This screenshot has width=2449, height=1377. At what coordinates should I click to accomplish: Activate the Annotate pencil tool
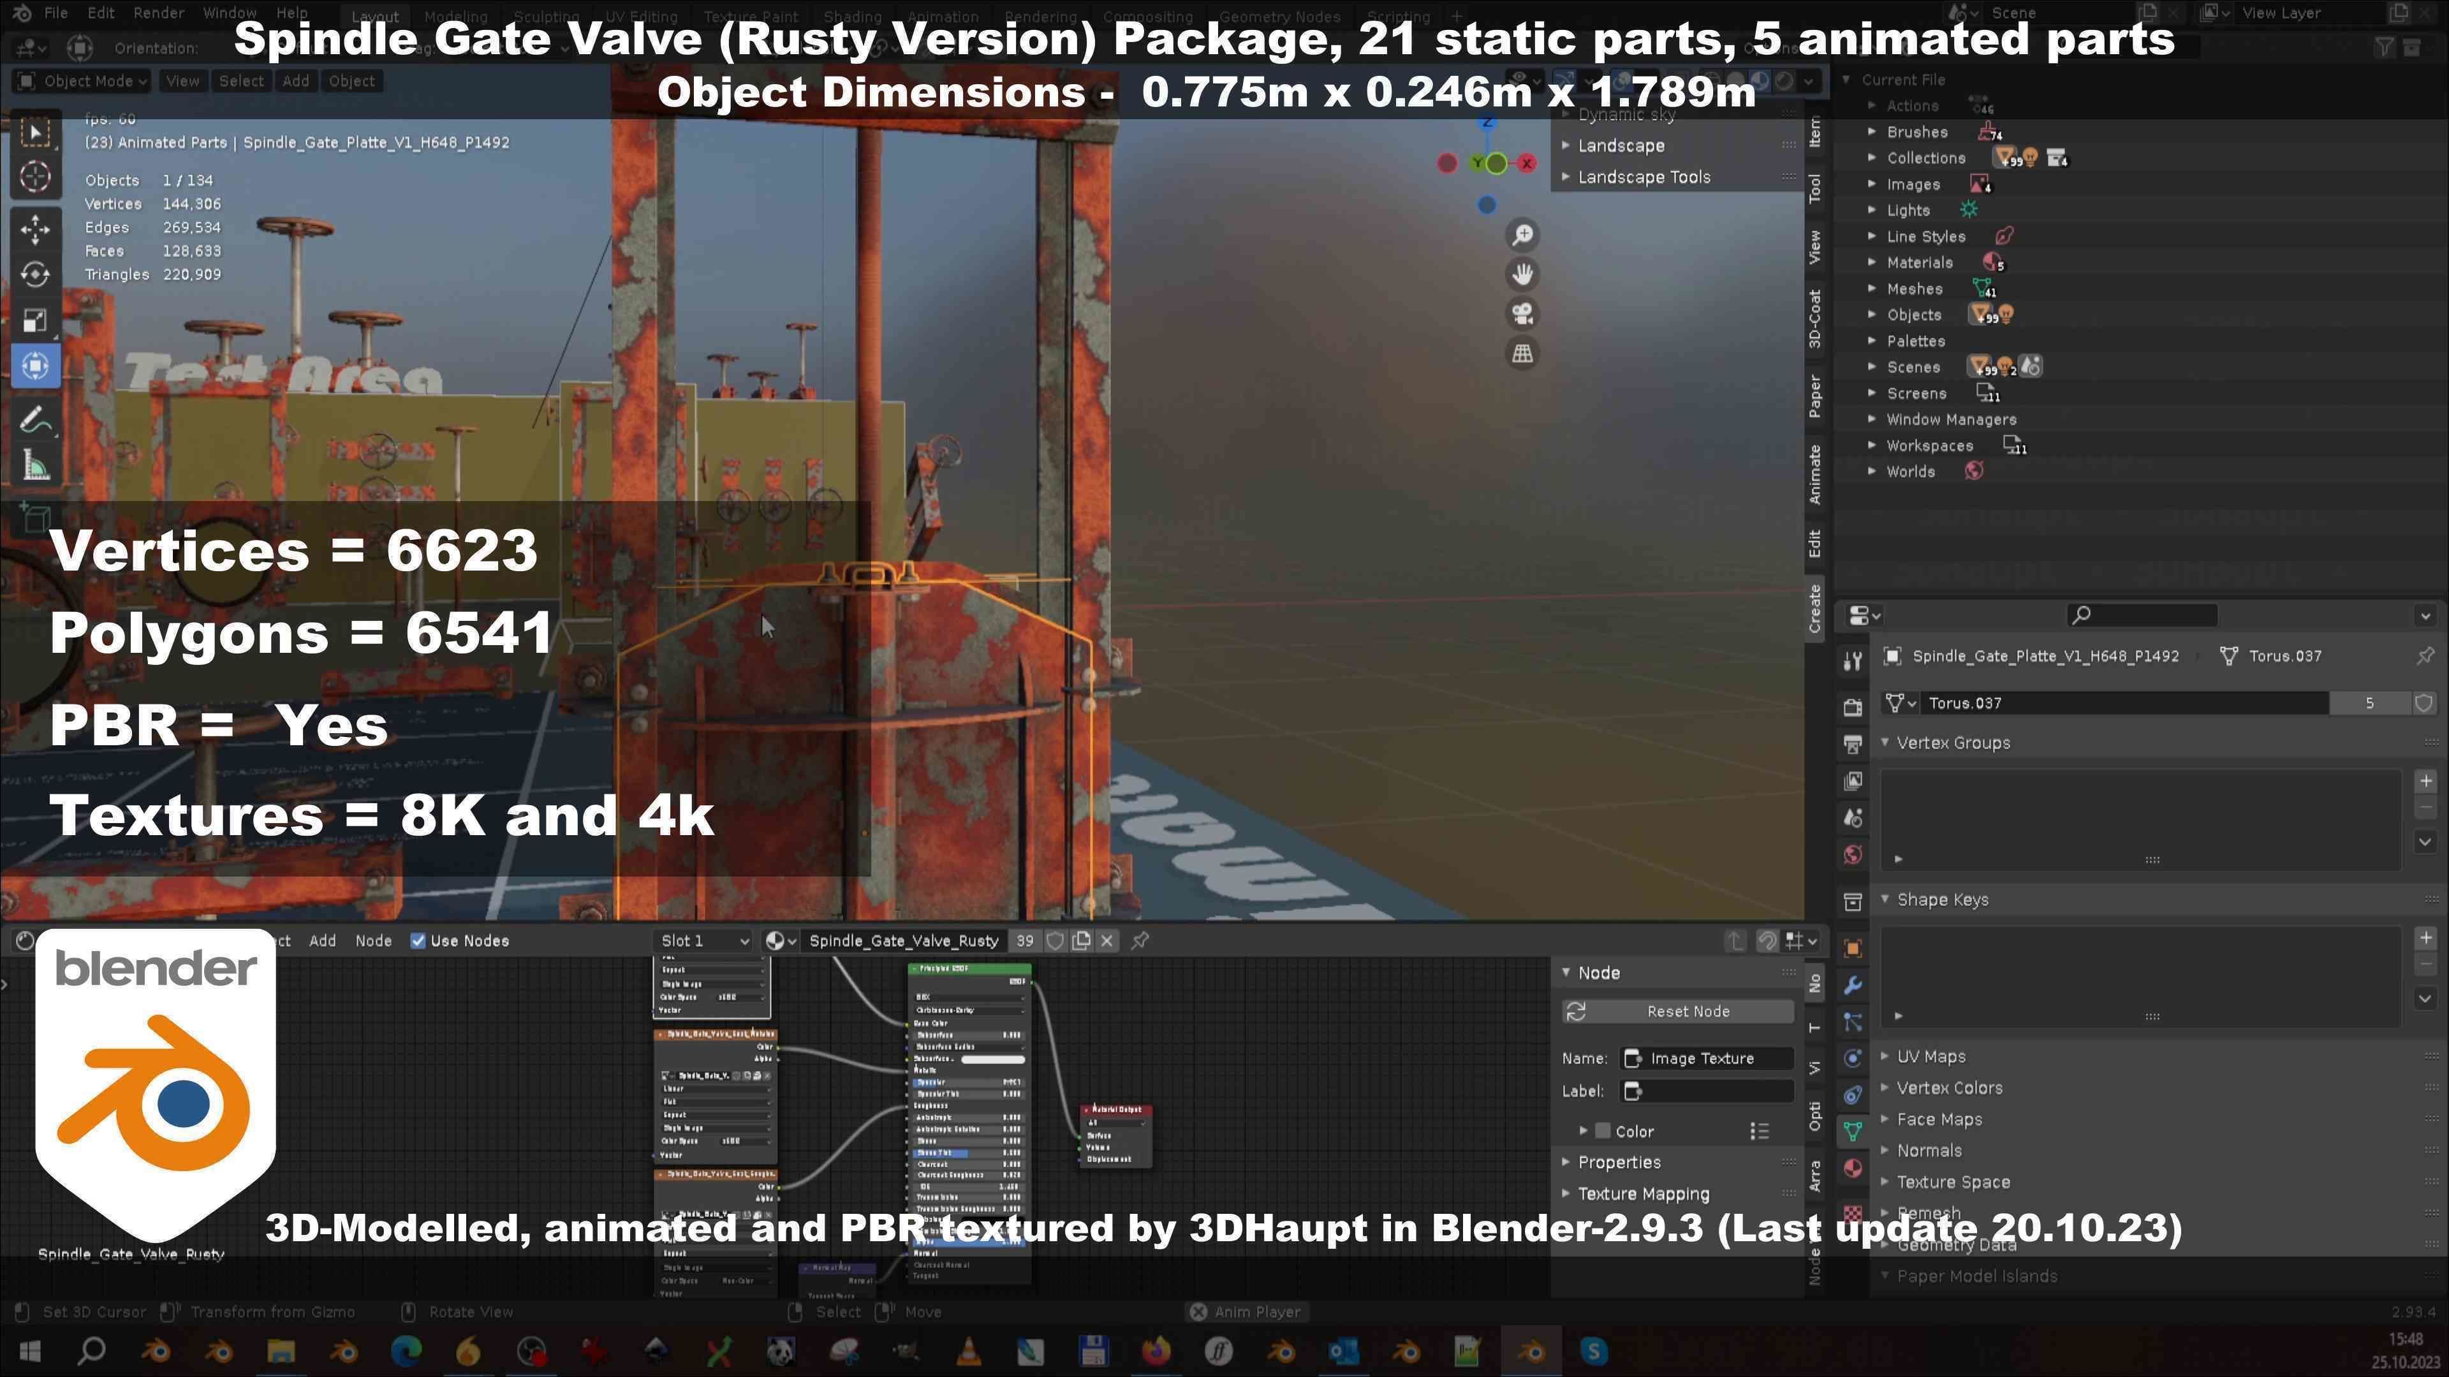[x=35, y=419]
